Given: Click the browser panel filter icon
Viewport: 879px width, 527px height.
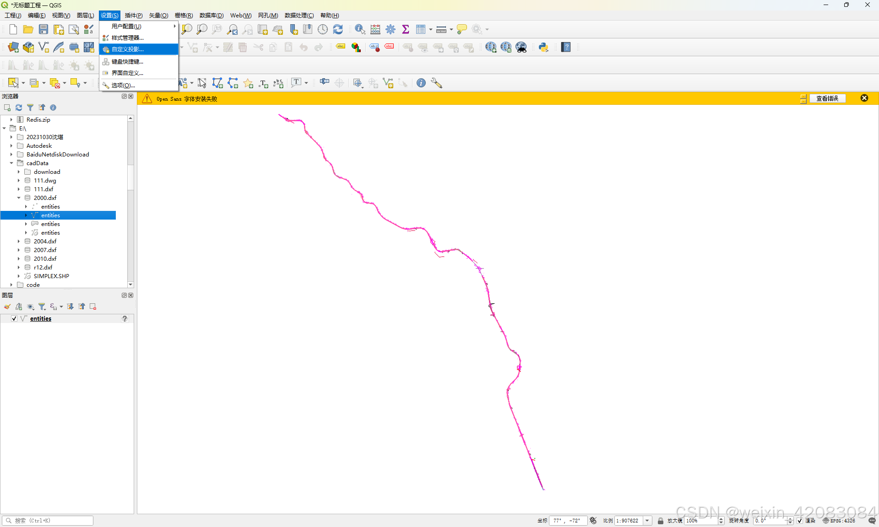Looking at the screenshot, I should 30,108.
